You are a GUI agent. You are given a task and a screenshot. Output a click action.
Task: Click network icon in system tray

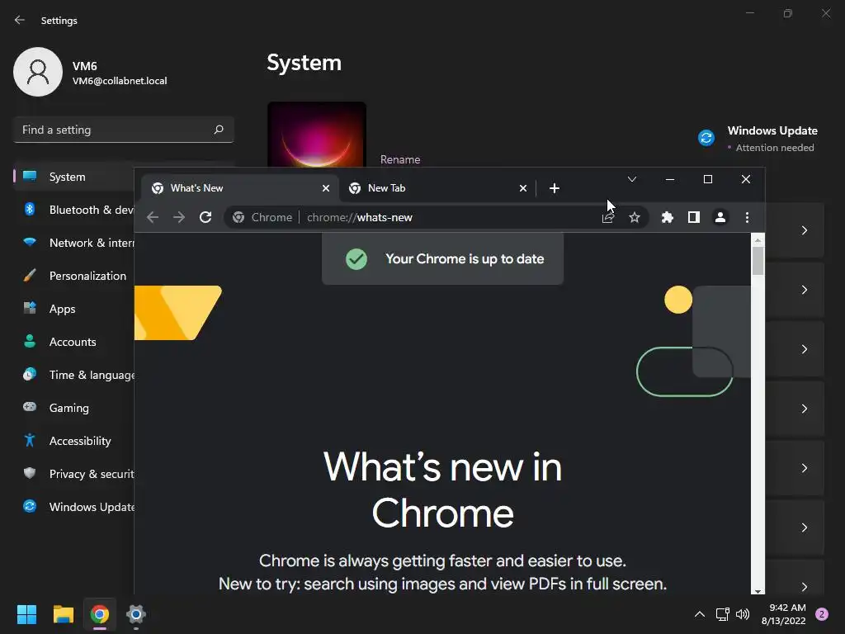pos(722,614)
